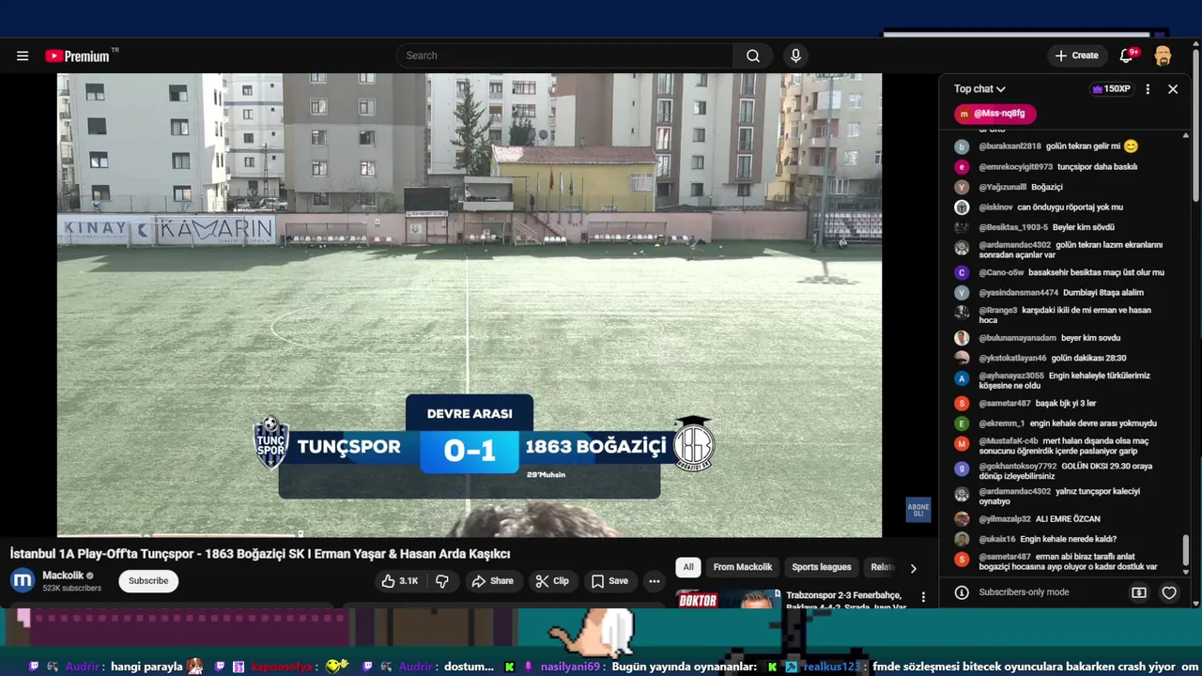Click the search magnifier button
Screen dimensions: 1202x676
pyautogui.click(x=753, y=55)
